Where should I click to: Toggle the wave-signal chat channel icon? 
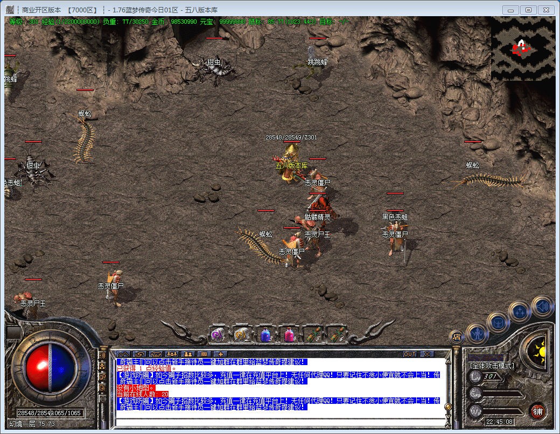click(103, 355)
